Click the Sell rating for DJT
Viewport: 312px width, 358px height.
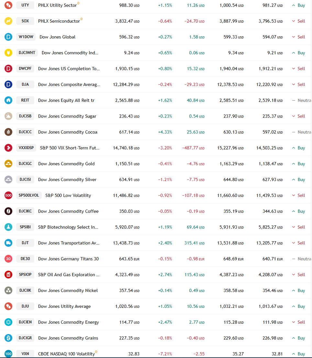pyautogui.click(x=298, y=243)
